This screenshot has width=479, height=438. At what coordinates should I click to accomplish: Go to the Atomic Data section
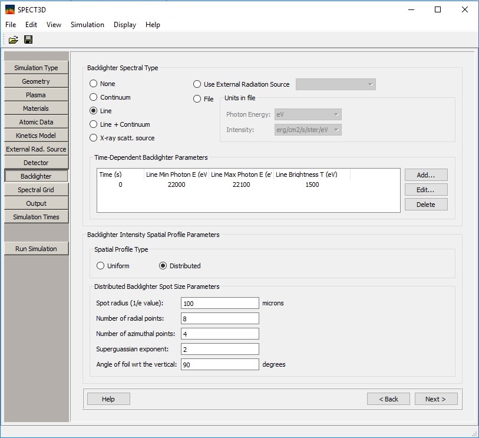click(36, 122)
